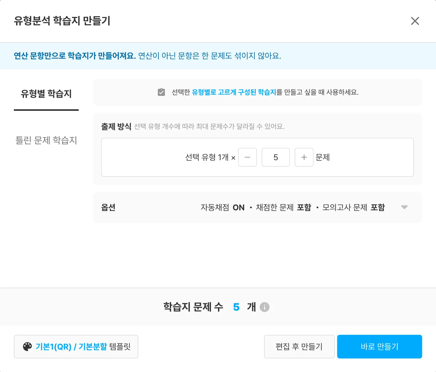Click the info icon next to 학습지 문제 수
436x372 pixels.
pos(265,307)
